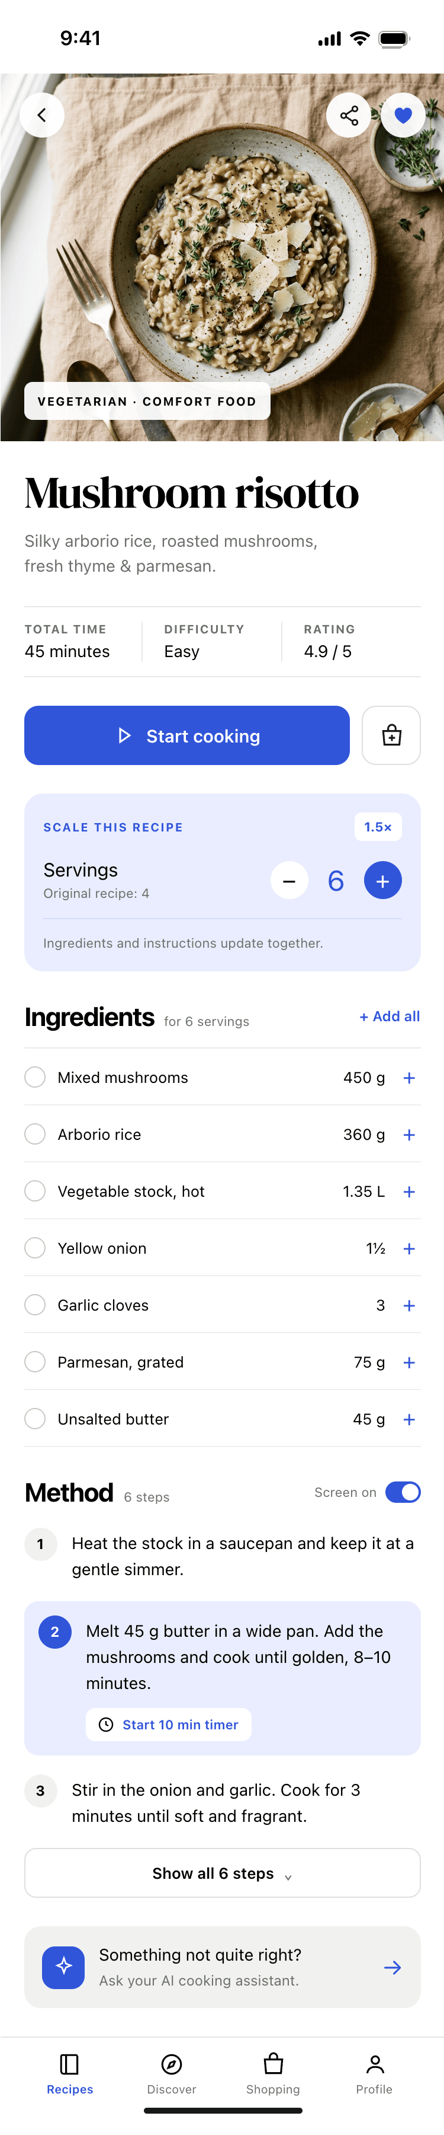444x2135 pixels.
Task: Toggle the heart favorite icon
Action: pyautogui.click(x=404, y=115)
